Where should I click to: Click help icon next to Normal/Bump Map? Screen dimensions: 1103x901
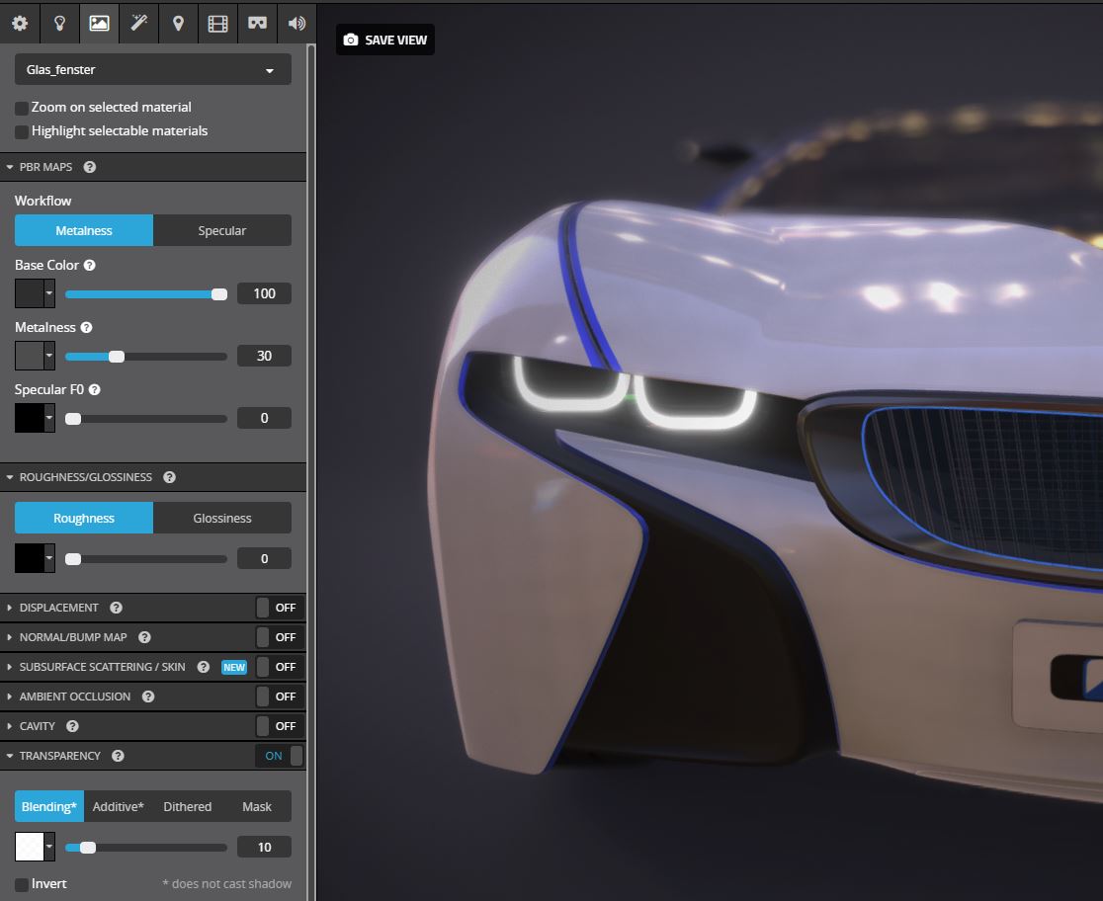pos(144,637)
